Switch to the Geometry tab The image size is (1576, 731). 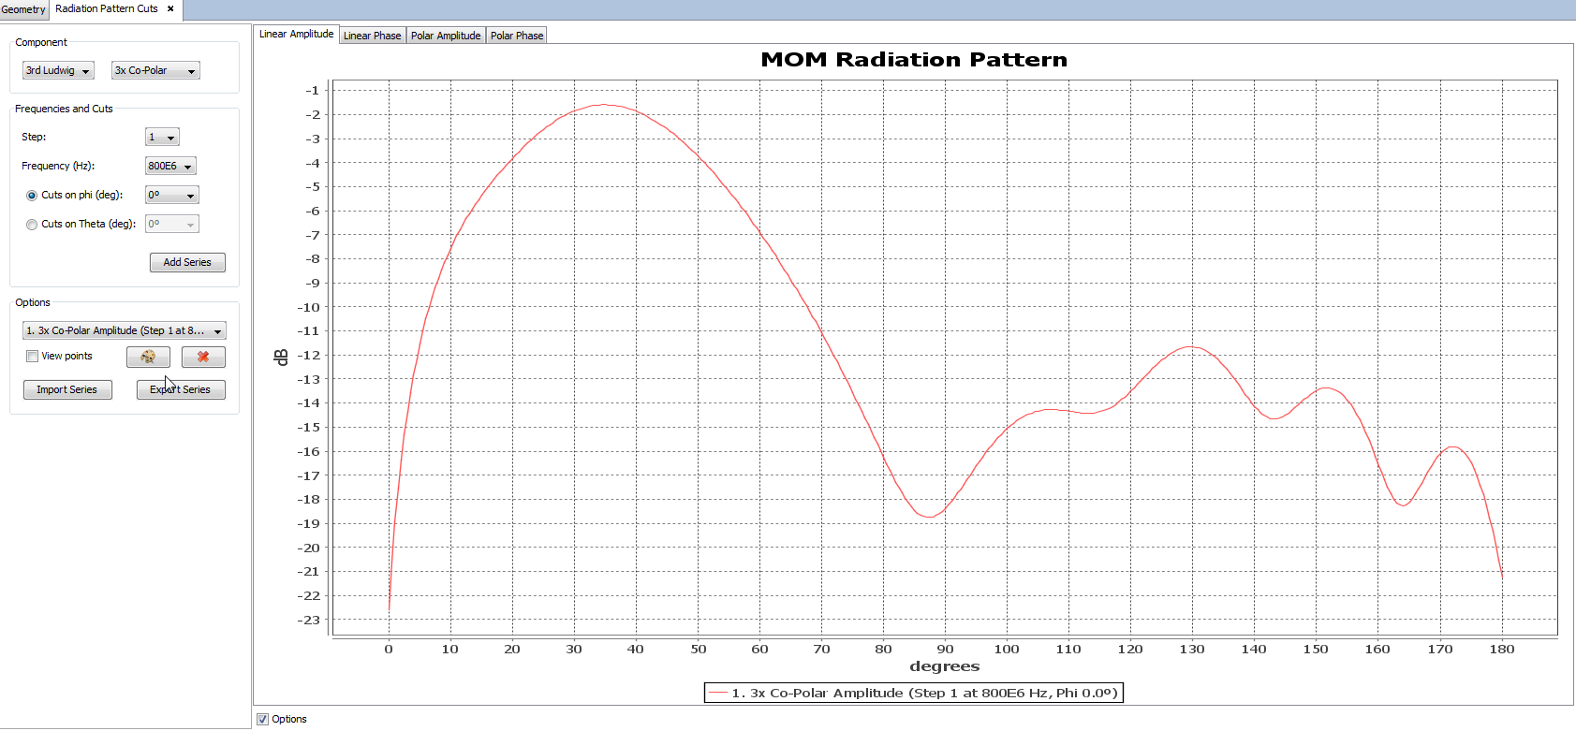coord(23,9)
